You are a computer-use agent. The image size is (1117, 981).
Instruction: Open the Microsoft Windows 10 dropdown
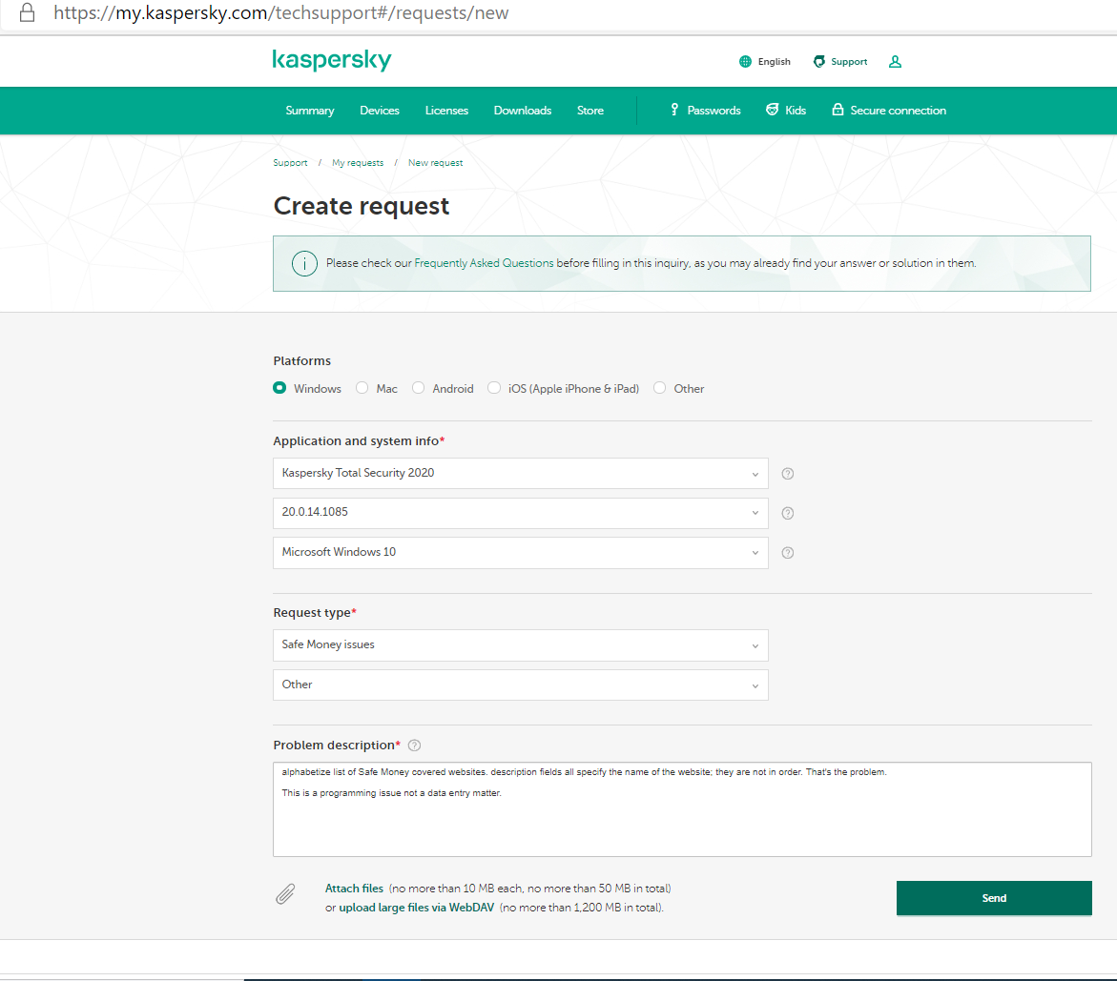[521, 553]
